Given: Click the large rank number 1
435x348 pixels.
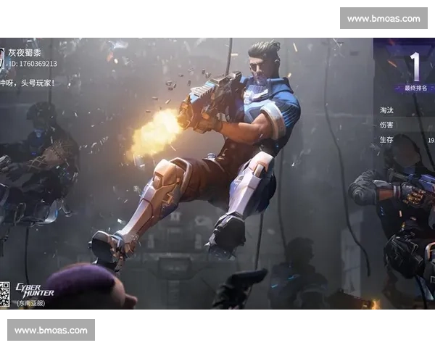Looking at the screenshot, I should tap(415, 66).
